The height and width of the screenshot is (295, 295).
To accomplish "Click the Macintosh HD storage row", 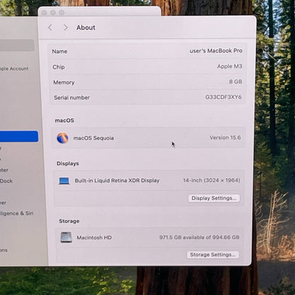I will 150,238.
